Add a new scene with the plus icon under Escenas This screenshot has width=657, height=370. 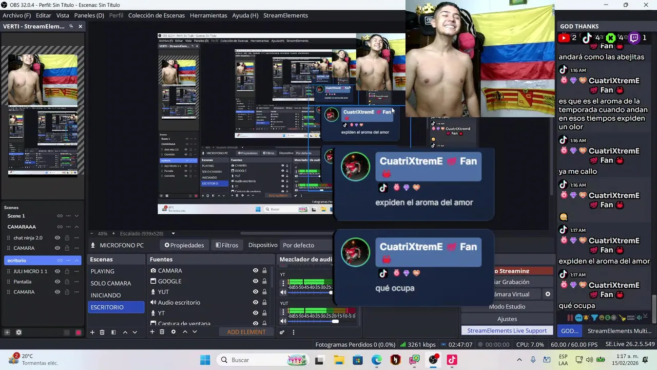(x=92, y=332)
